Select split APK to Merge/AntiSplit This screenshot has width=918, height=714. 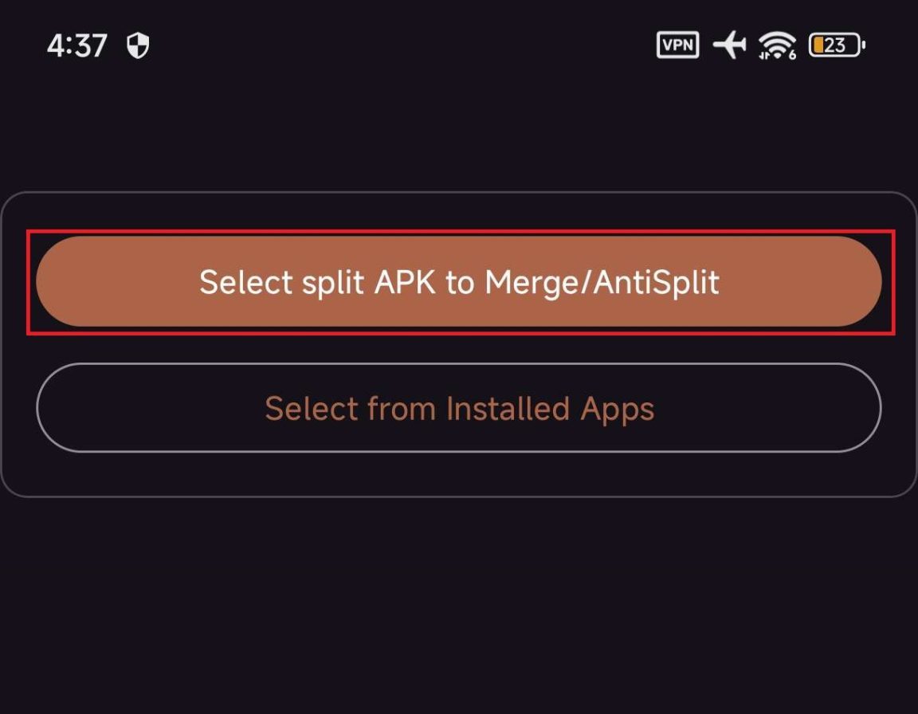[459, 281]
